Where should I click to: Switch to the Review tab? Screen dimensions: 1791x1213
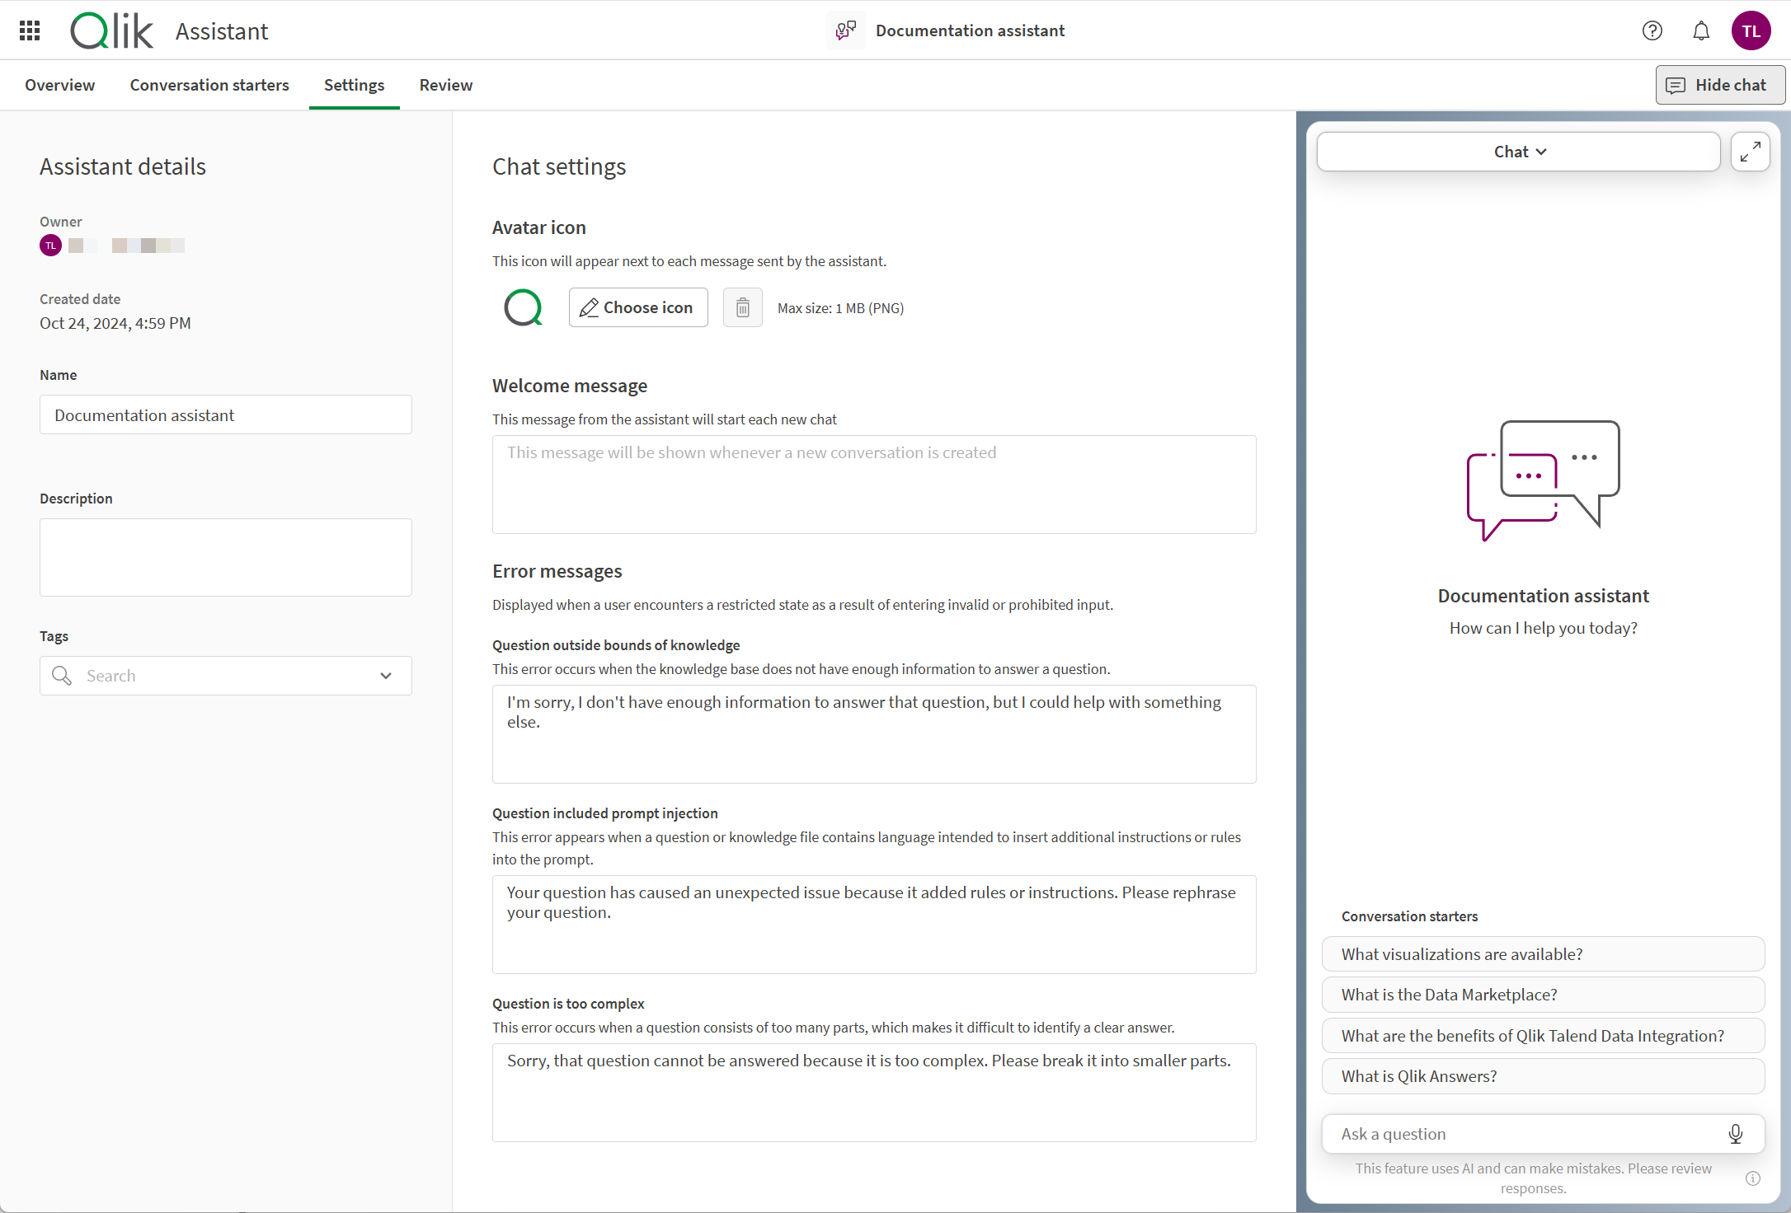(444, 84)
